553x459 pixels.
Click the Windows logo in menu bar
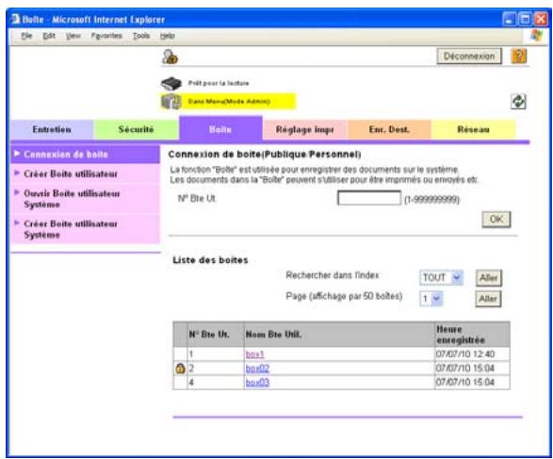(536, 35)
